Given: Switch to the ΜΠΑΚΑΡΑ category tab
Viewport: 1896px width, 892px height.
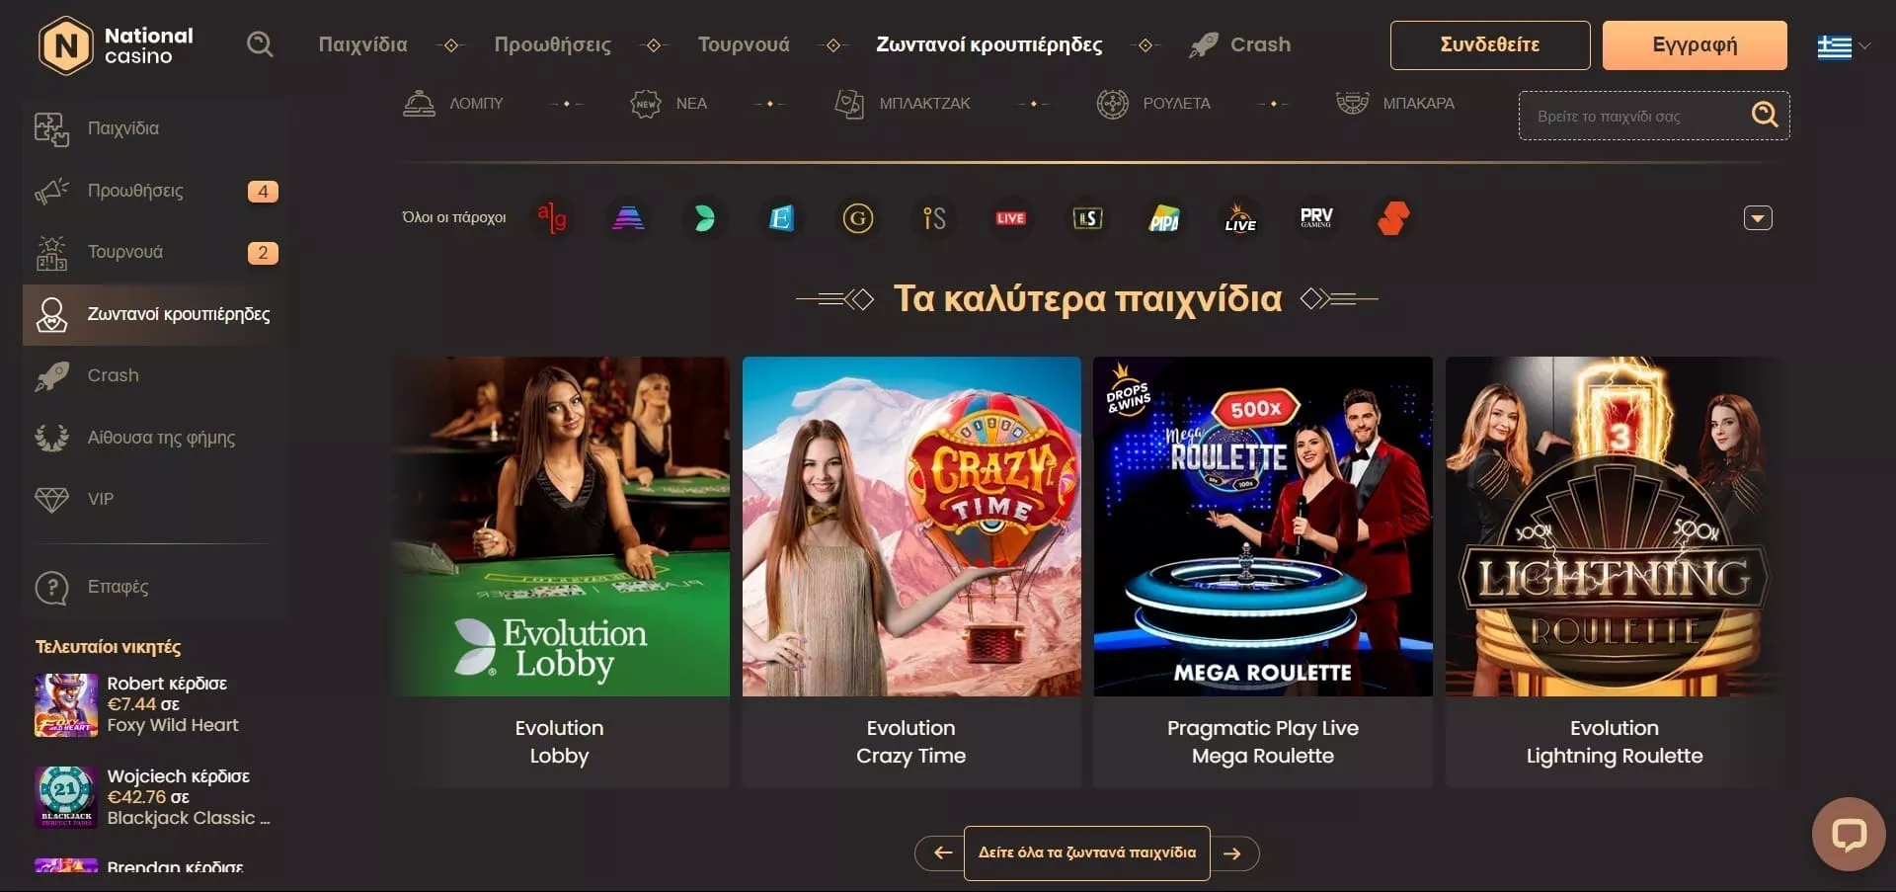Looking at the screenshot, I should 1395,103.
